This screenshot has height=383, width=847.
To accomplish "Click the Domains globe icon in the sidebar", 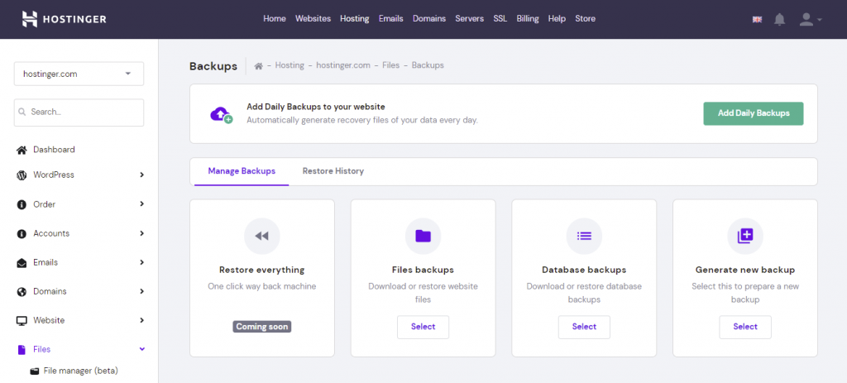I will click(x=22, y=292).
